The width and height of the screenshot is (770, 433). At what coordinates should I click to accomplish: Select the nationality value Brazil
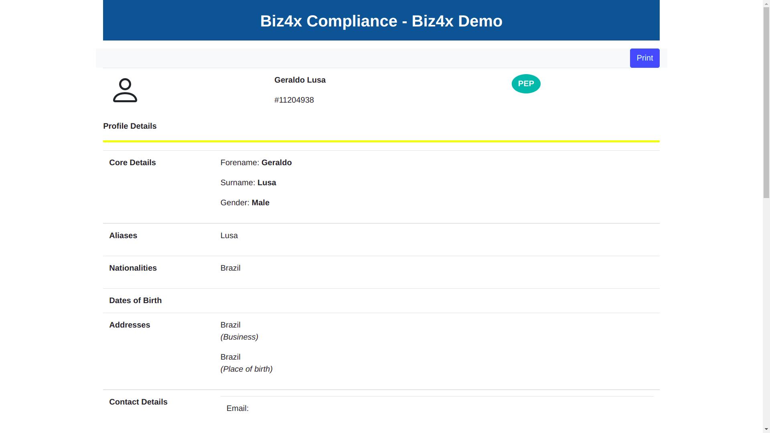point(231,268)
